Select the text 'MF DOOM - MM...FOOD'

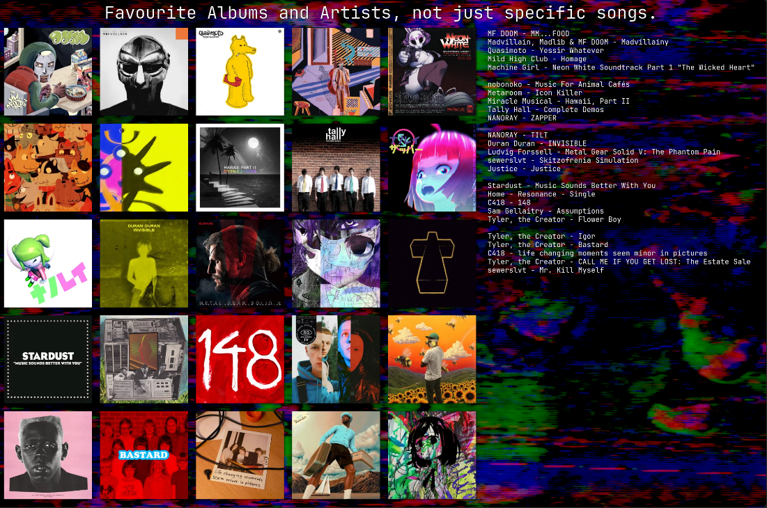pyautogui.click(x=528, y=33)
